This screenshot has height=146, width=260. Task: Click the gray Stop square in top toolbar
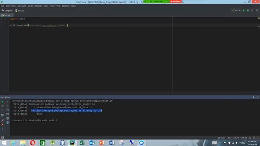pyautogui.click(x=252, y=11)
